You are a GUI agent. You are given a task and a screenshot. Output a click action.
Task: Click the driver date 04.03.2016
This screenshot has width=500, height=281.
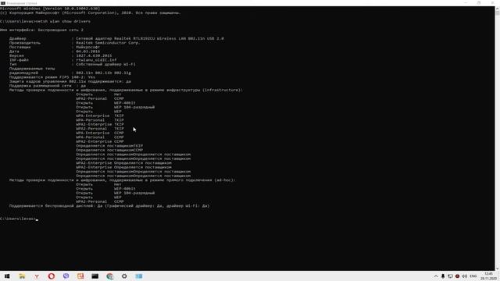87,52
